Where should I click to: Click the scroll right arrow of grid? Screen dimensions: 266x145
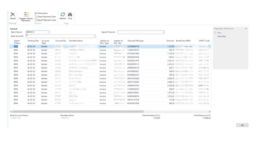coord(210,111)
